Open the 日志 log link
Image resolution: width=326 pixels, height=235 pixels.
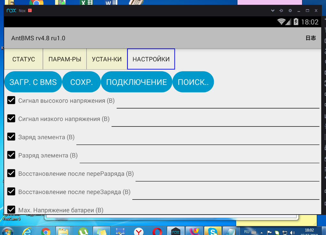[x=311, y=38]
